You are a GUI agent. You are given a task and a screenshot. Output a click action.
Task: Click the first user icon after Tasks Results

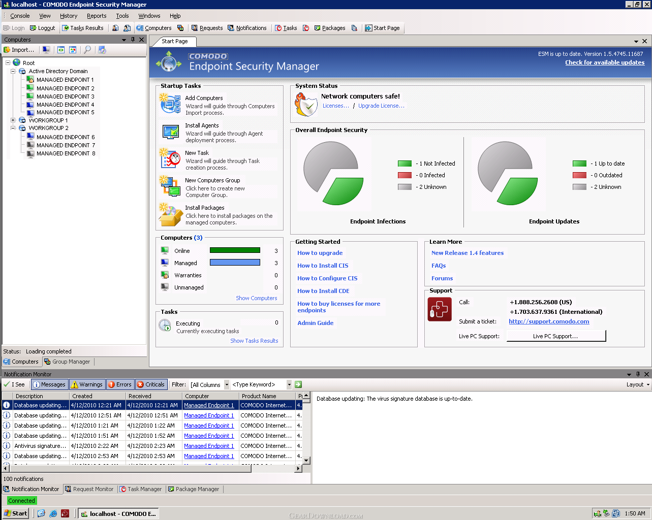(116, 28)
